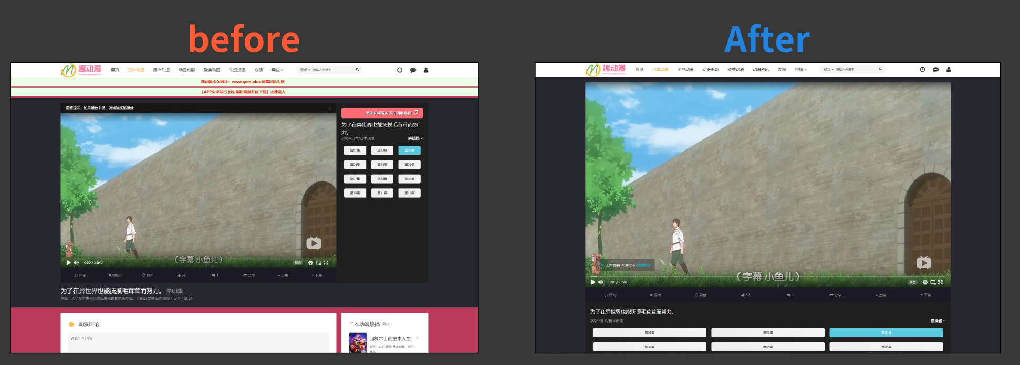Like the video (62) in After screenshot

[x=745, y=295]
